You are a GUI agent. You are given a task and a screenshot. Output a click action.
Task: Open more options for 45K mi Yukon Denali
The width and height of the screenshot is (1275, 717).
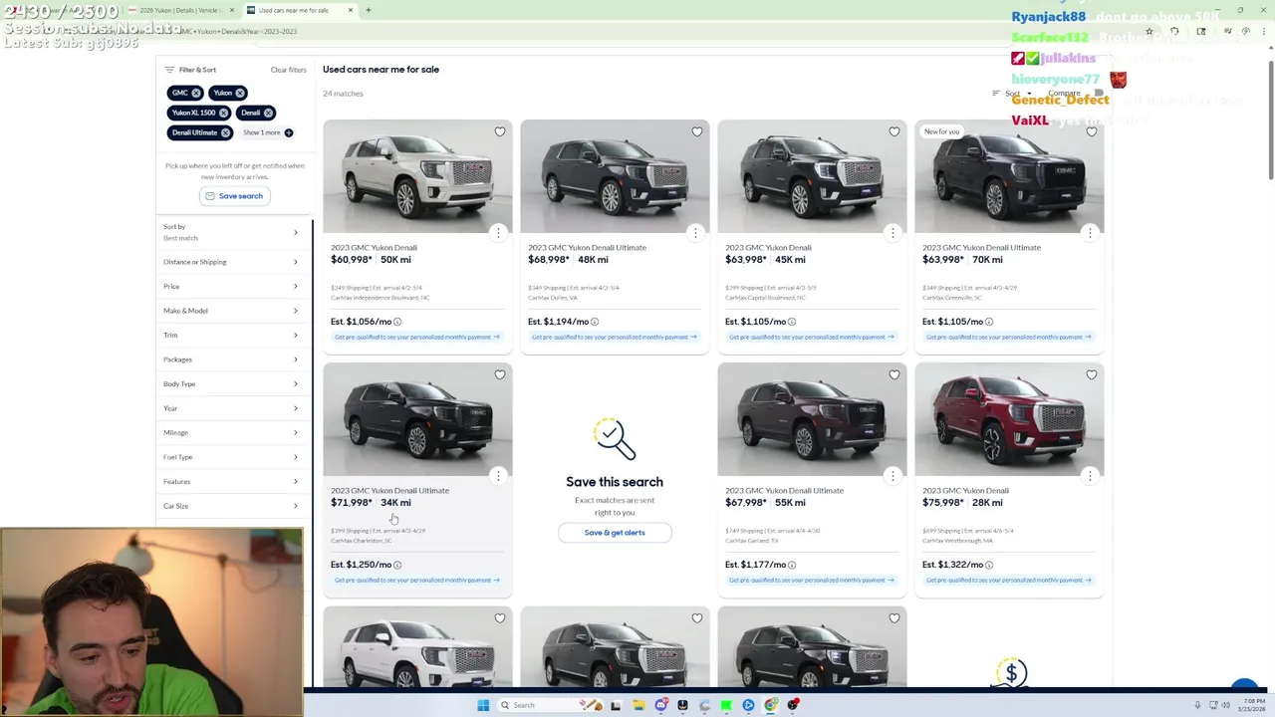[x=892, y=232]
